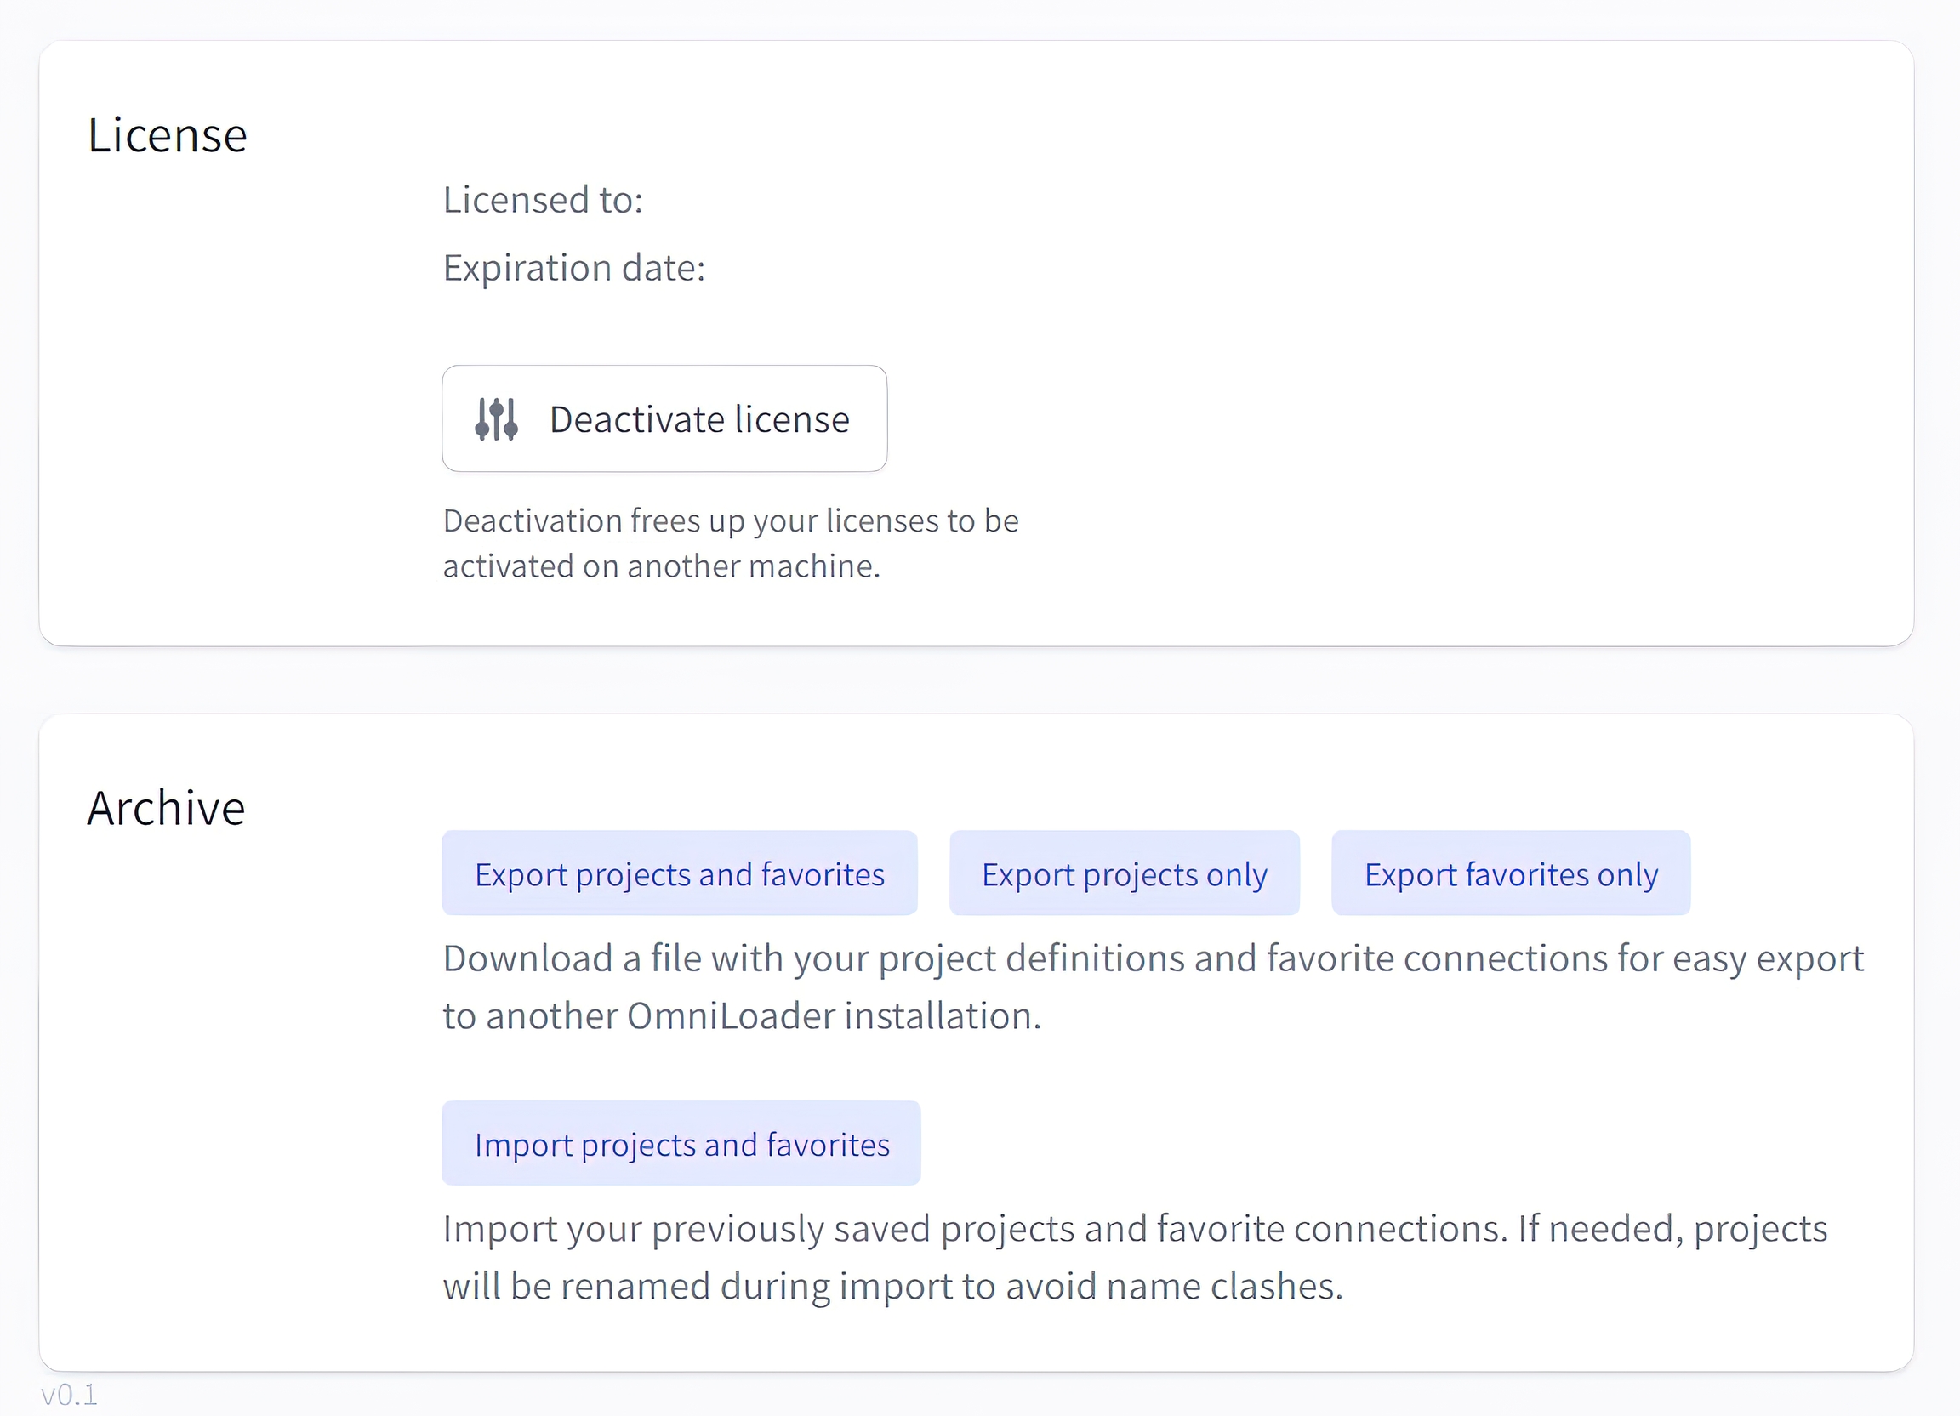Viewport: 1960px width, 1416px height.
Task: Choose Export projects only
Action: [x=1124, y=874]
